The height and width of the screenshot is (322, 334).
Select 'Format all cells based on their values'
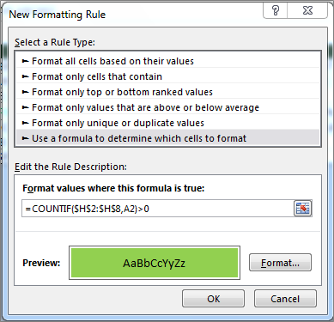(167, 61)
